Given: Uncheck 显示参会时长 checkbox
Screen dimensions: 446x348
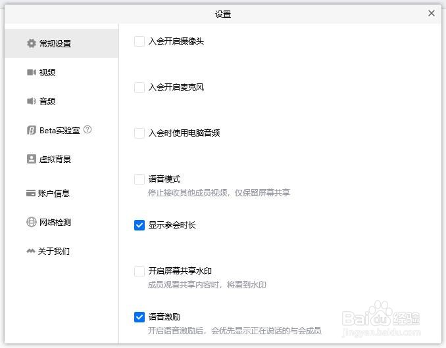Looking at the screenshot, I should click(139, 225).
